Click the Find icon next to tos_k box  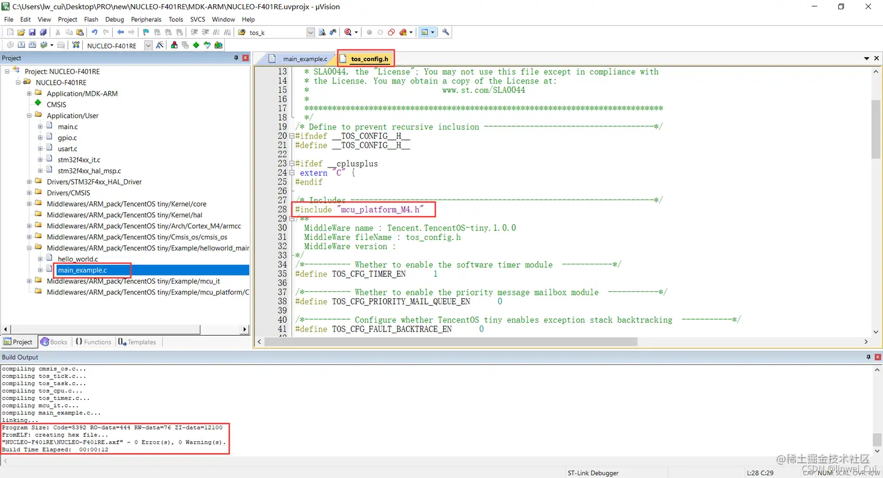322,32
